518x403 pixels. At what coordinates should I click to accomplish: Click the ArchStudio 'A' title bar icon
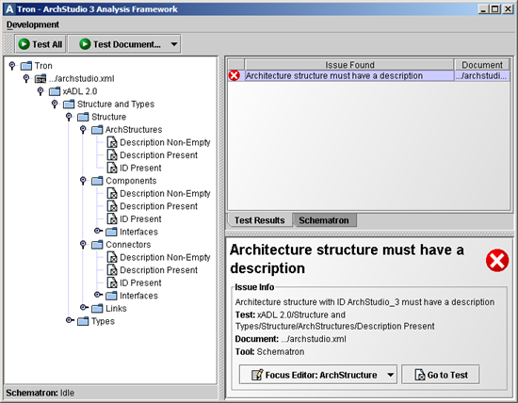pyautogui.click(x=9, y=8)
